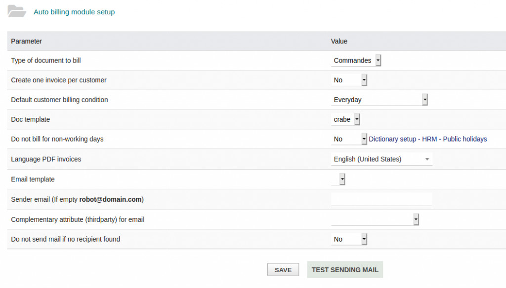Click the Parameter column header
Screen dimensions: 506x288
pos(27,41)
